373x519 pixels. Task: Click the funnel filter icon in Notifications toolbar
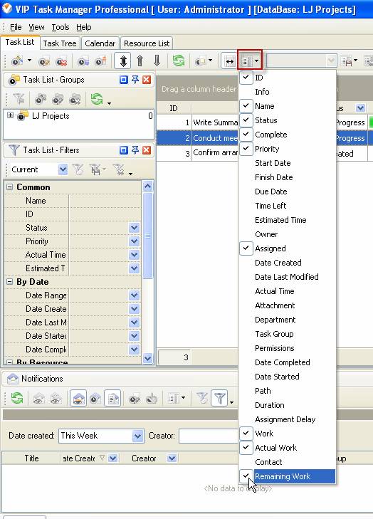[x=220, y=397]
